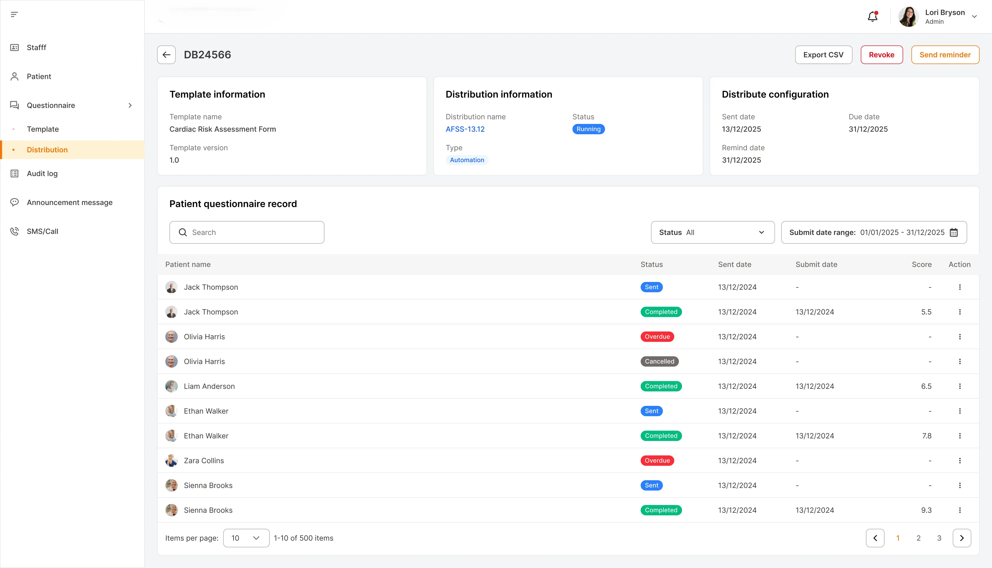The image size is (992, 568).
Task: Click the Questionnaire chat icon
Action: click(x=14, y=105)
